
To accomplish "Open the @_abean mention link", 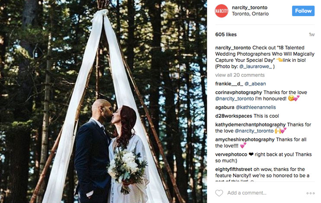I will point(255,84).
